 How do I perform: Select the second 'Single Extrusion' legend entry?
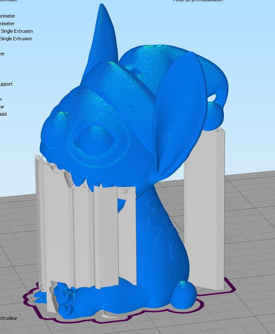(16, 39)
